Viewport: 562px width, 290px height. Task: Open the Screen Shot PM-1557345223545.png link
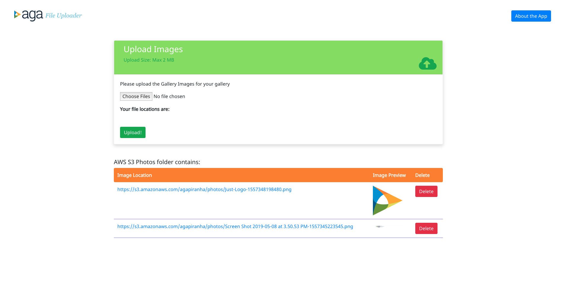pyautogui.click(x=235, y=226)
